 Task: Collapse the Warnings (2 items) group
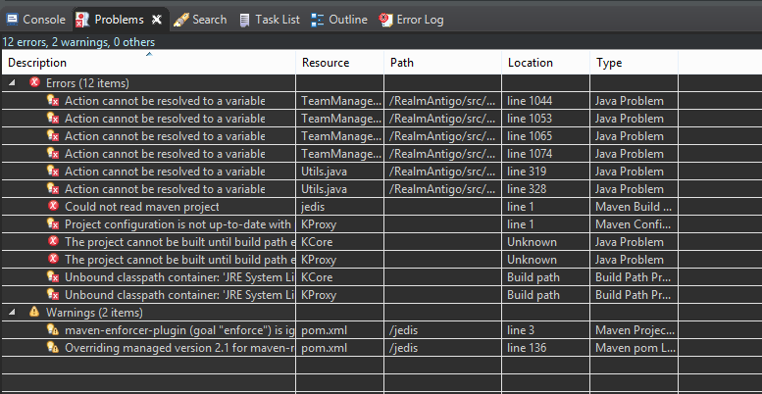point(12,313)
